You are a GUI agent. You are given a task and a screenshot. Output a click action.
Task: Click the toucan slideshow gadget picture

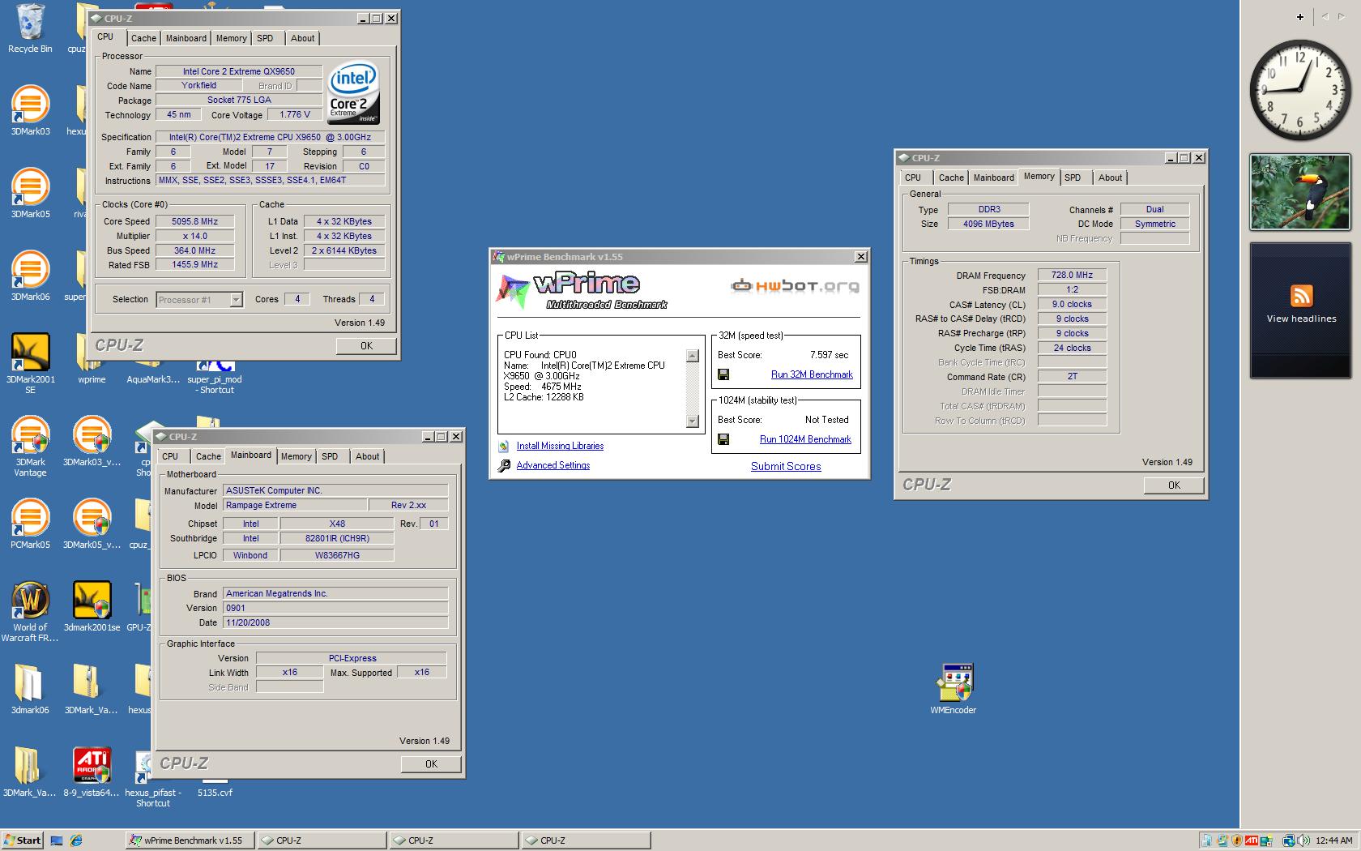[x=1300, y=193]
